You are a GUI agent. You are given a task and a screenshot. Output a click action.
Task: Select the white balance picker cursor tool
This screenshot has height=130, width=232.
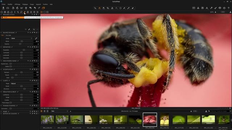point(129,8)
